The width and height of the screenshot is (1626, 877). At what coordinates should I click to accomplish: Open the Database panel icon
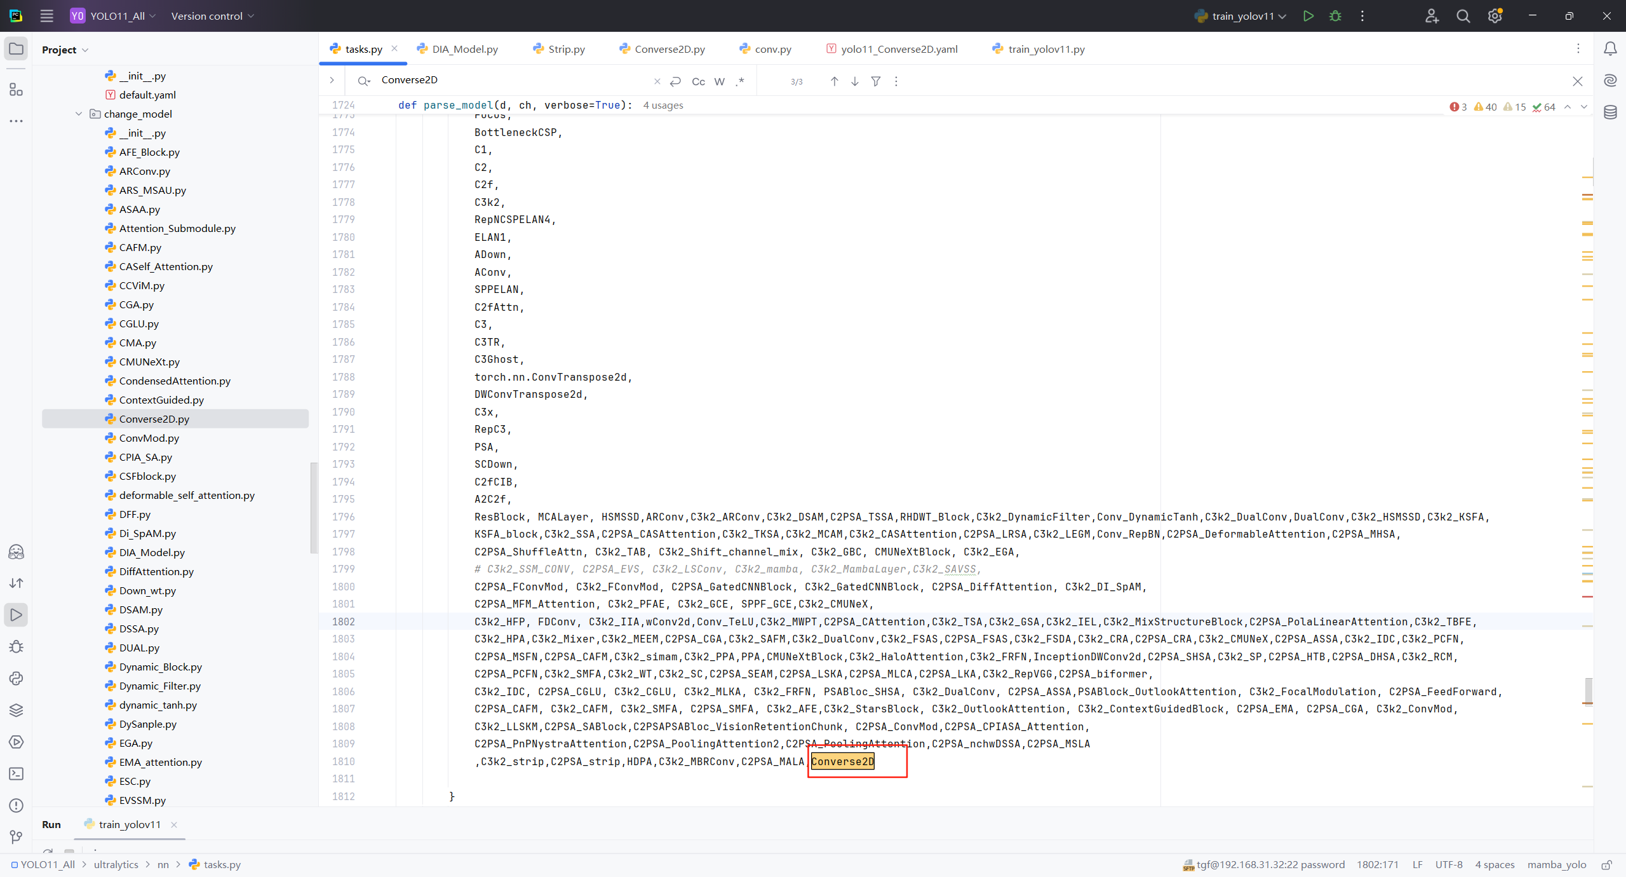point(1610,112)
